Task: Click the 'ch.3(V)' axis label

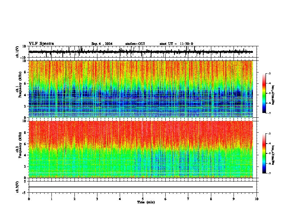Action: [x=18, y=187]
